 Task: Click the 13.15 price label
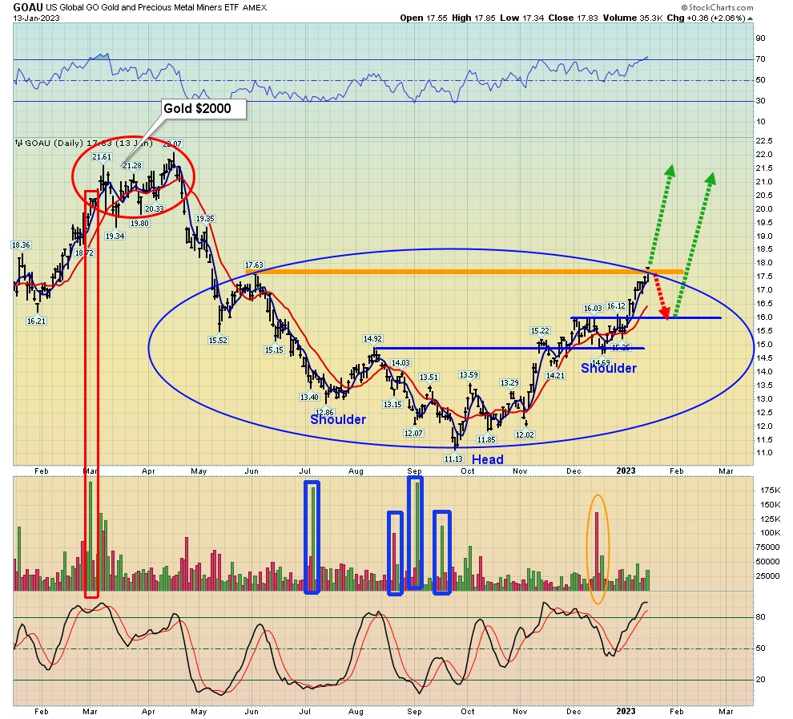(392, 405)
